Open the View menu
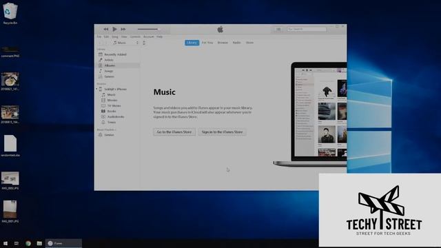The height and width of the screenshot is (248, 441). tap(124, 37)
